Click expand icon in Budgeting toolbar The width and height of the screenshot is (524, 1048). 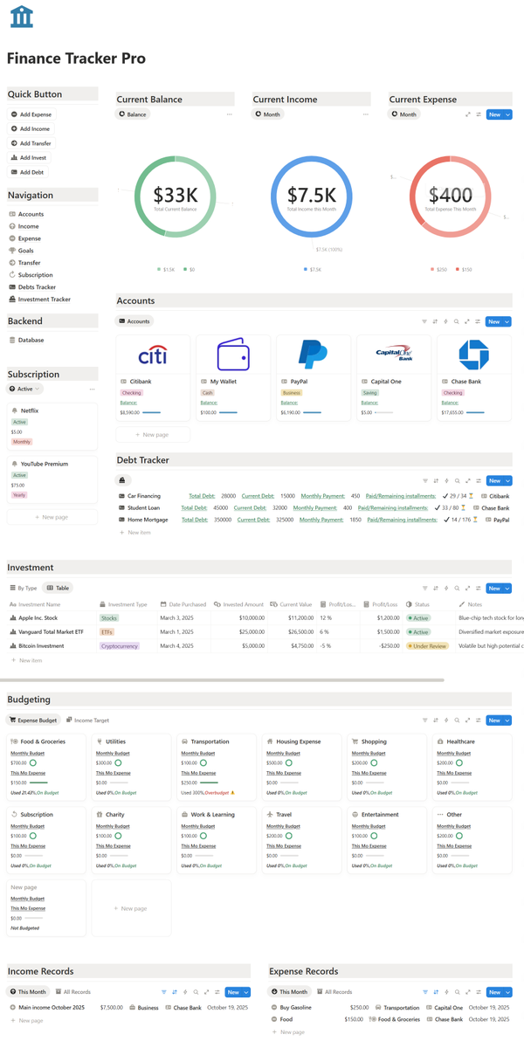(467, 720)
